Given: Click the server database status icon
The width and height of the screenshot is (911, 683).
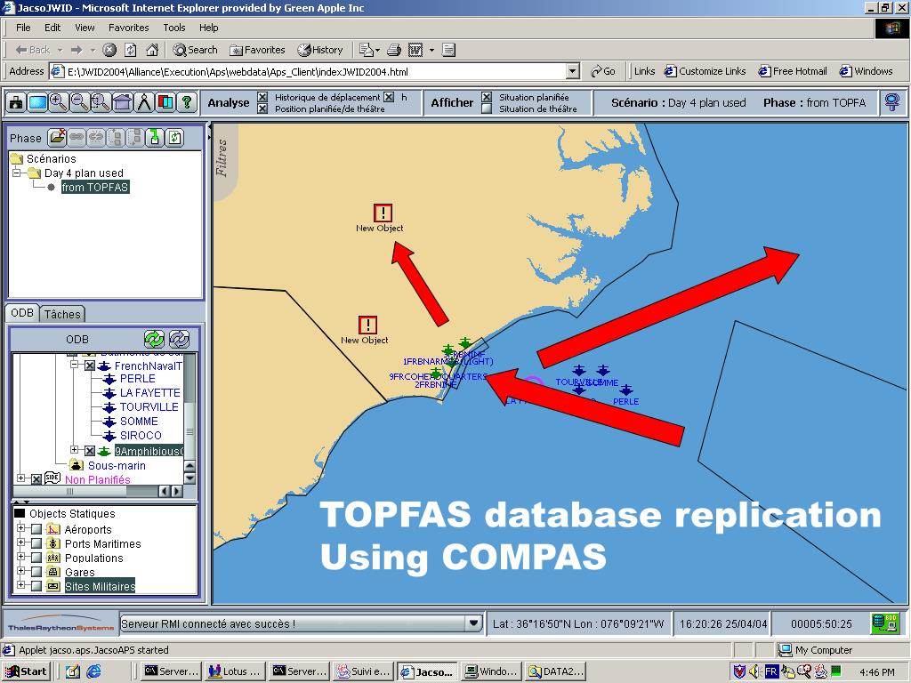Looking at the screenshot, I should coord(885,623).
